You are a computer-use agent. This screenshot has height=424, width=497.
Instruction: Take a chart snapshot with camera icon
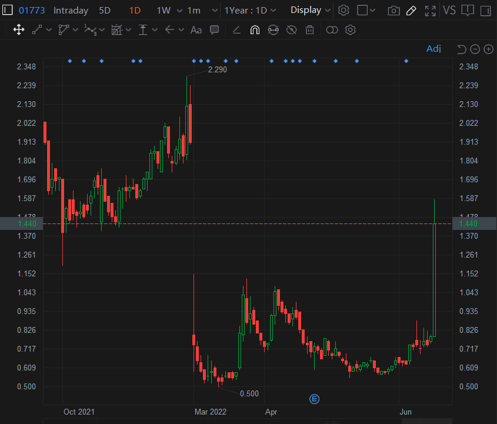(x=393, y=11)
